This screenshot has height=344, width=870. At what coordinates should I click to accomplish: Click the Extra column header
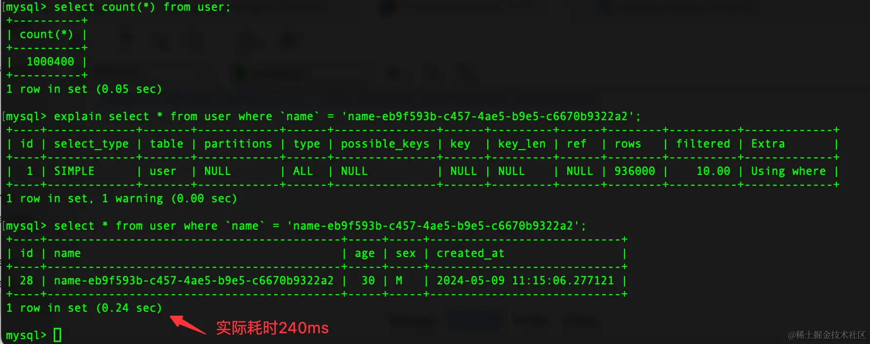pos(768,144)
